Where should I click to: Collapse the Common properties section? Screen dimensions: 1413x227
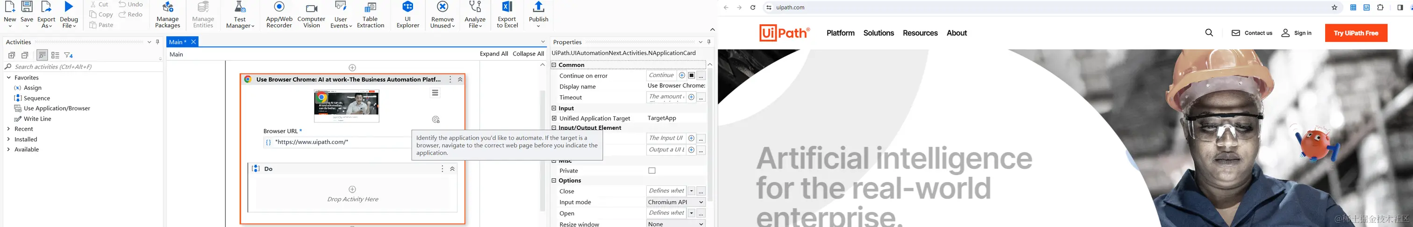tap(553, 65)
